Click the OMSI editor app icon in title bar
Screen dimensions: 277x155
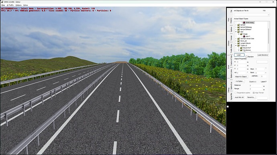click(x=2, y=2)
